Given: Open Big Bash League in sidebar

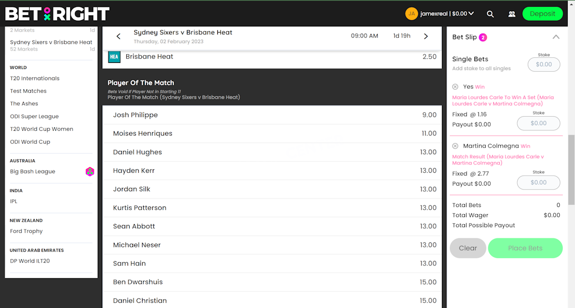Looking at the screenshot, I should pos(33,172).
